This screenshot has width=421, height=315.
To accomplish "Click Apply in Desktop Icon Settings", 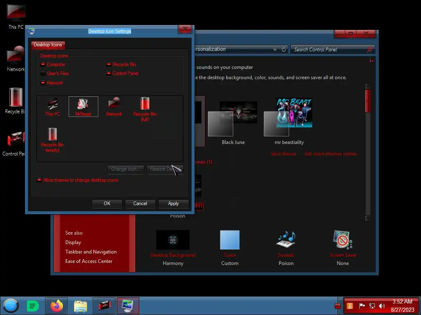I will 173,203.
